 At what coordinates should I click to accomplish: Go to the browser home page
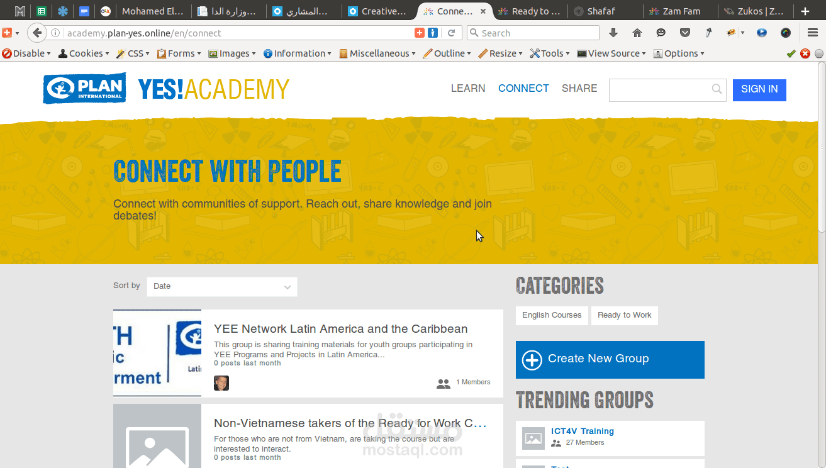tap(637, 33)
